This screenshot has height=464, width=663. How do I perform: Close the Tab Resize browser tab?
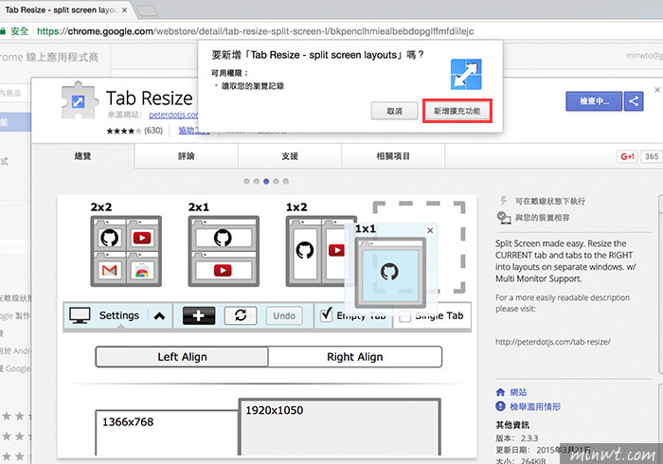(124, 10)
